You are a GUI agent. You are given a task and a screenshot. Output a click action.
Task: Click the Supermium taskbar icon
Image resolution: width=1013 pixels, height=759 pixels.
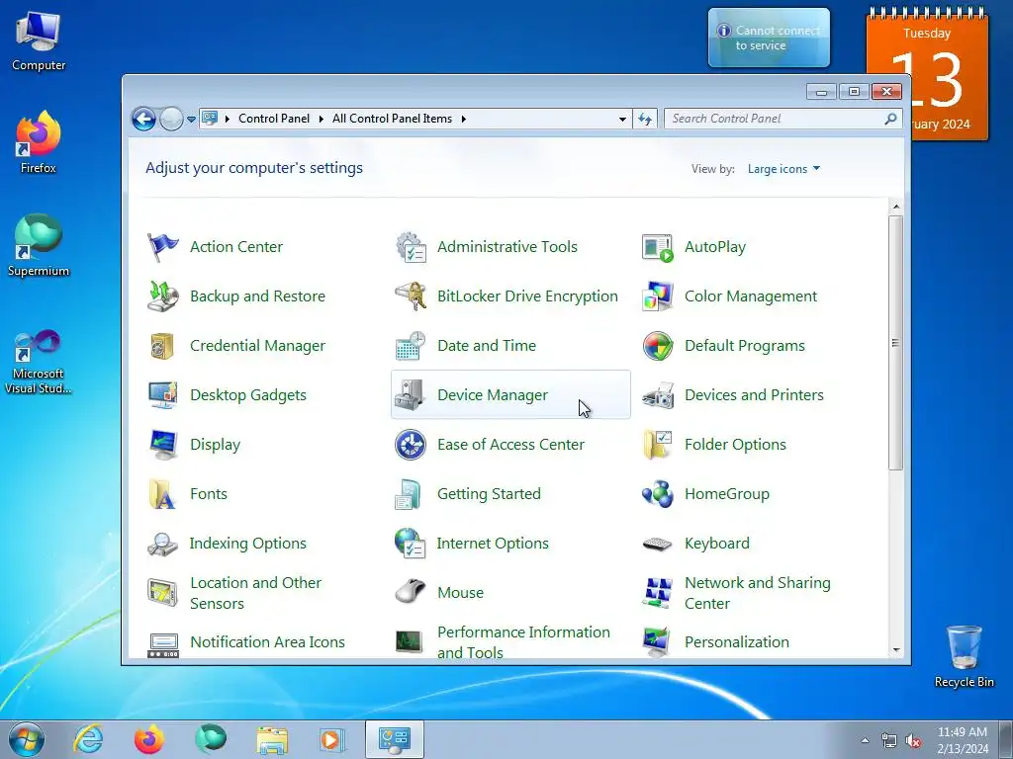tap(211, 739)
